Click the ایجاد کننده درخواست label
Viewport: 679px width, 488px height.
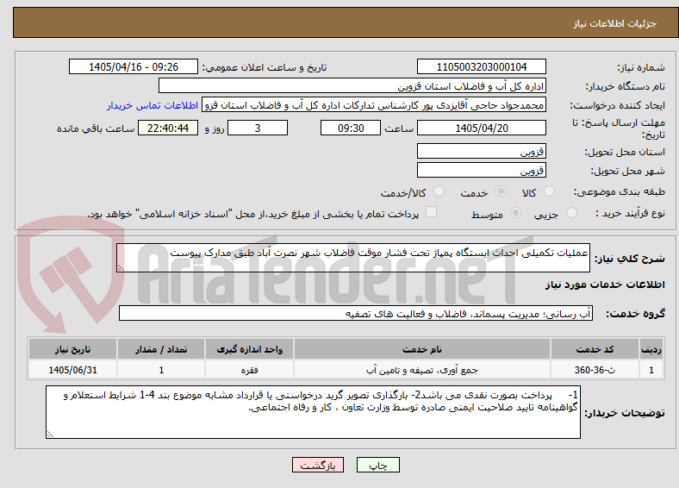click(617, 106)
